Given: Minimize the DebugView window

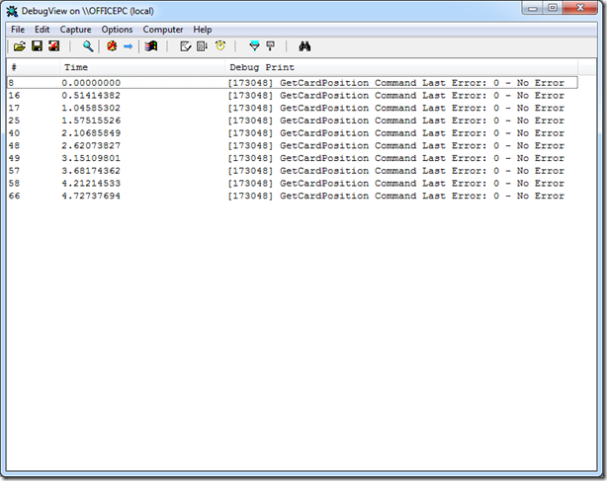Looking at the screenshot, I should point(533,8).
